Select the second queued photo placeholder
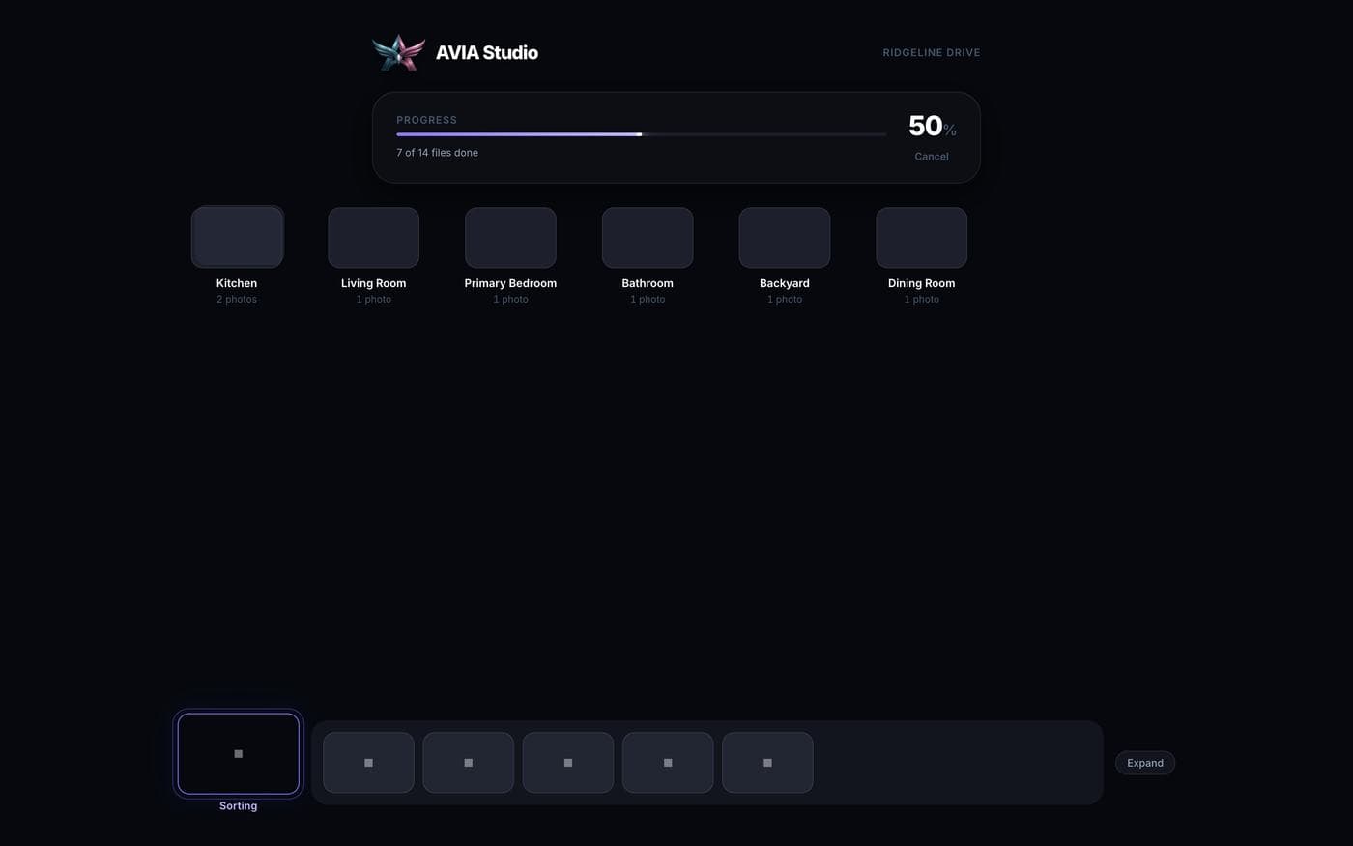 [x=468, y=763]
